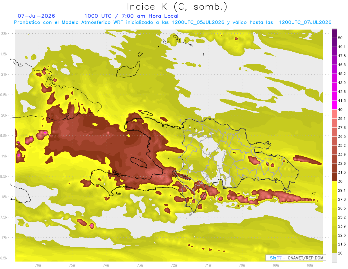The height and width of the screenshot is (269, 348).
Task: Click the dark purple swatch above 50
Action: point(334,33)
